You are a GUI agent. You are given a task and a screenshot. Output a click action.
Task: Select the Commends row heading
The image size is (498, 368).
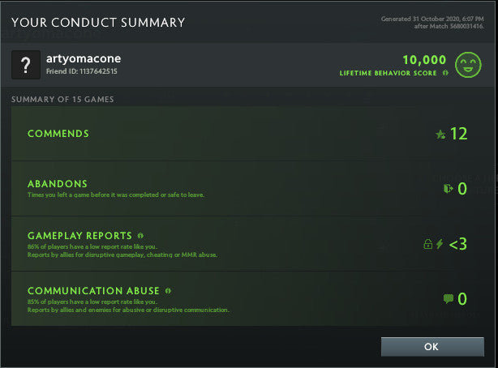[58, 134]
